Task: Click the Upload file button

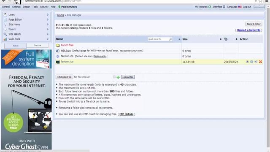Action: click(128, 77)
